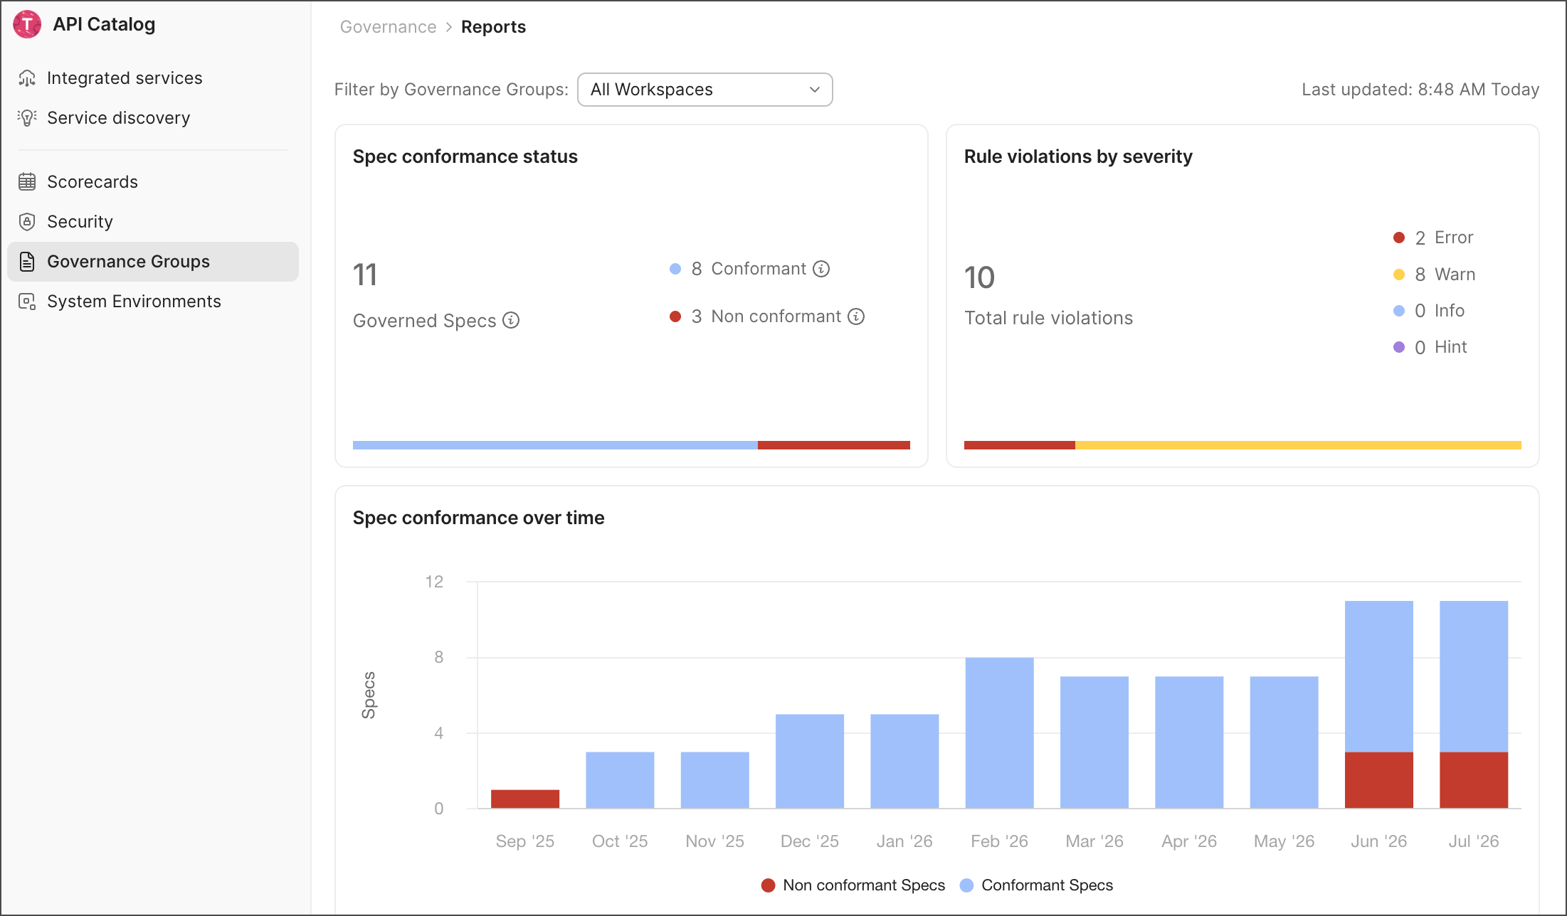The width and height of the screenshot is (1567, 916).
Task: Click the System Environments icon
Action: click(x=27, y=302)
